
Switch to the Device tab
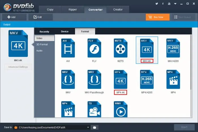click(x=64, y=31)
